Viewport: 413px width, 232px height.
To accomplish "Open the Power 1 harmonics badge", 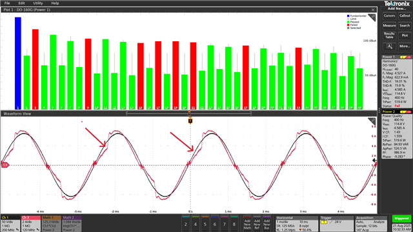I will tap(397, 81).
